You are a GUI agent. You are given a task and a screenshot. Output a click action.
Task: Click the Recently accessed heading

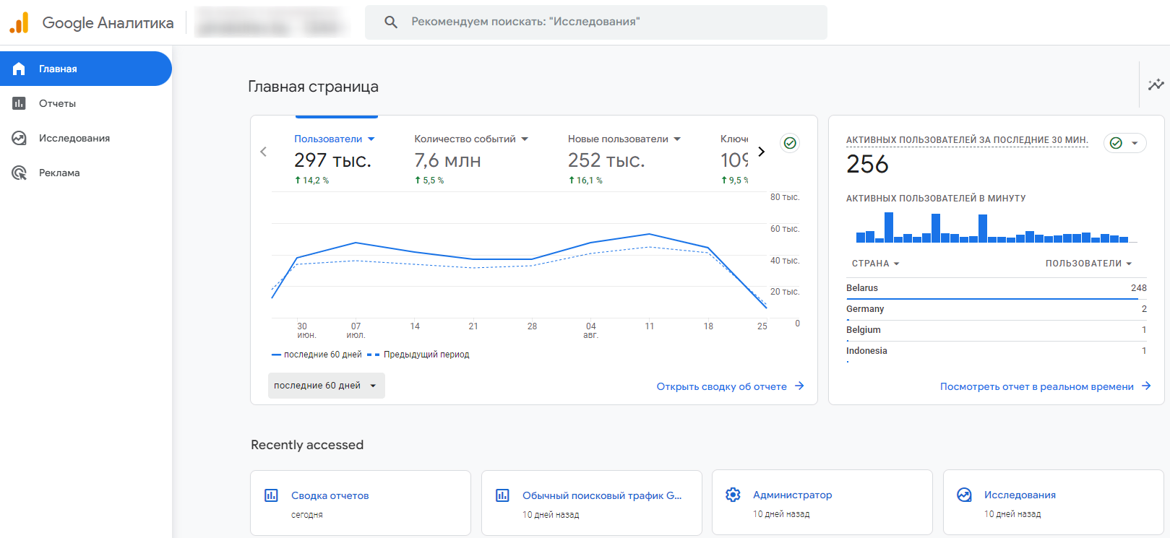[307, 445]
